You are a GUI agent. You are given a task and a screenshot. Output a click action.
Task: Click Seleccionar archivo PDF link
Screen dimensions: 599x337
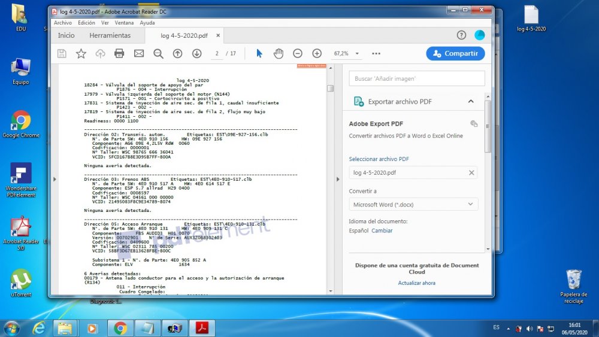click(x=379, y=159)
